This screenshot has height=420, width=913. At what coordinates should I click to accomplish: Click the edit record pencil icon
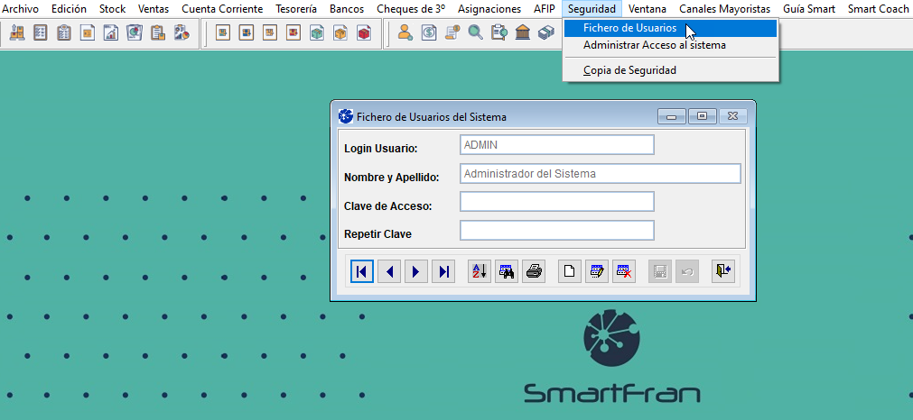pyautogui.click(x=597, y=271)
